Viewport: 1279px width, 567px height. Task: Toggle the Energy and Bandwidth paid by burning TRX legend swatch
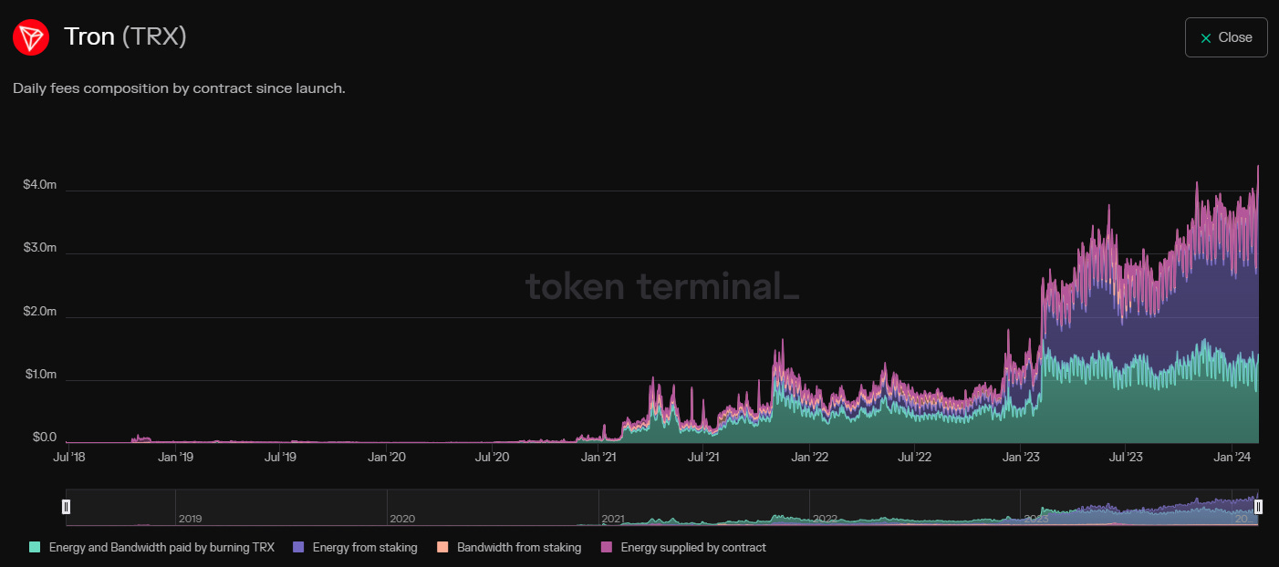[x=35, y=548]
